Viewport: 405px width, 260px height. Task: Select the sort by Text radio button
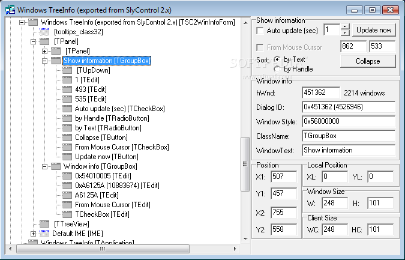[277, 59]
